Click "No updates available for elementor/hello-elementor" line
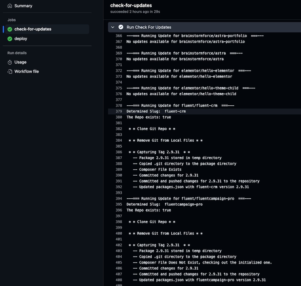This screenshot has width=301, height=286. pos(179,77)
